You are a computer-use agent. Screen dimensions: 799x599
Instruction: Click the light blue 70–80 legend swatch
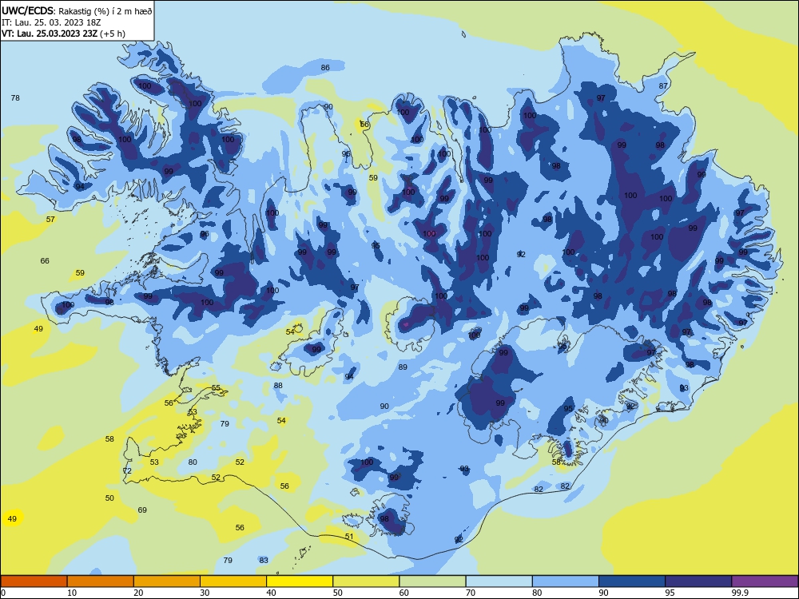[499, 581]
